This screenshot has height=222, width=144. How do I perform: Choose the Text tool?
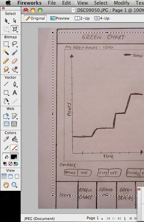pos(15,93)
